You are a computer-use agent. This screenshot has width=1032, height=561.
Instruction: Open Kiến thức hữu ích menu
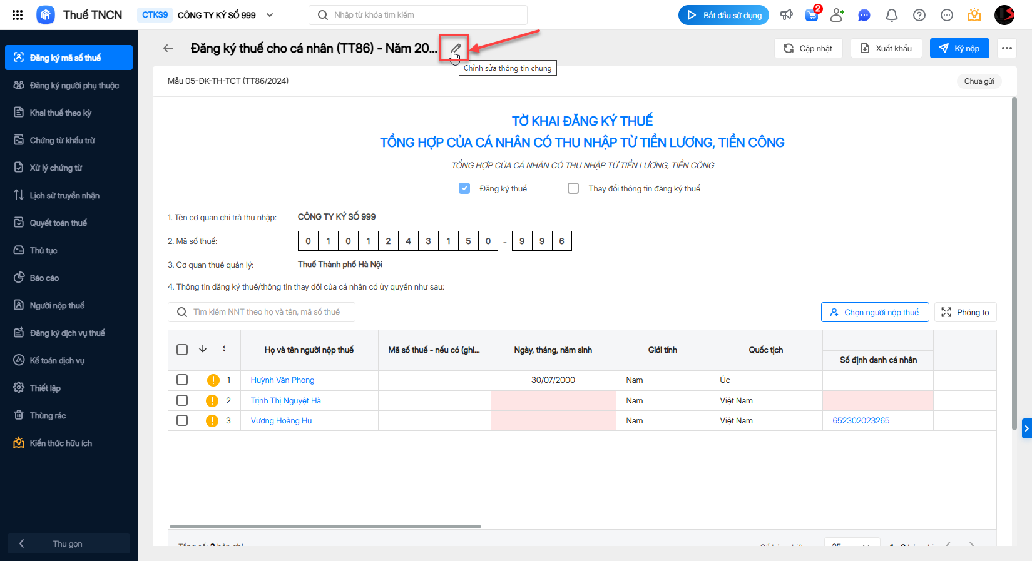(69, 443)
